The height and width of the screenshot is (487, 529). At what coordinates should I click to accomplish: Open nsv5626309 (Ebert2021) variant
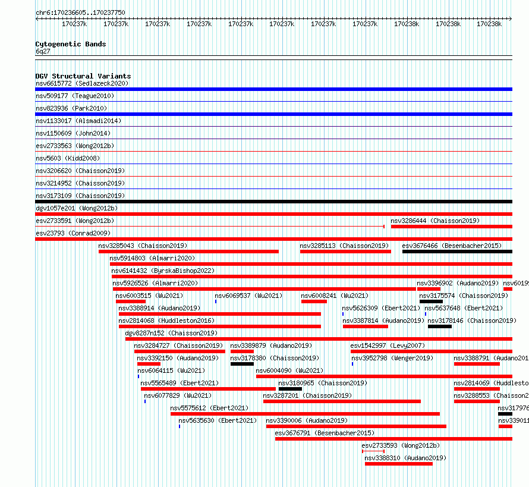click(381, 308)
